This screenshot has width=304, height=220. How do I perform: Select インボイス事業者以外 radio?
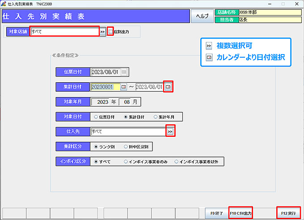coord(176,161)
